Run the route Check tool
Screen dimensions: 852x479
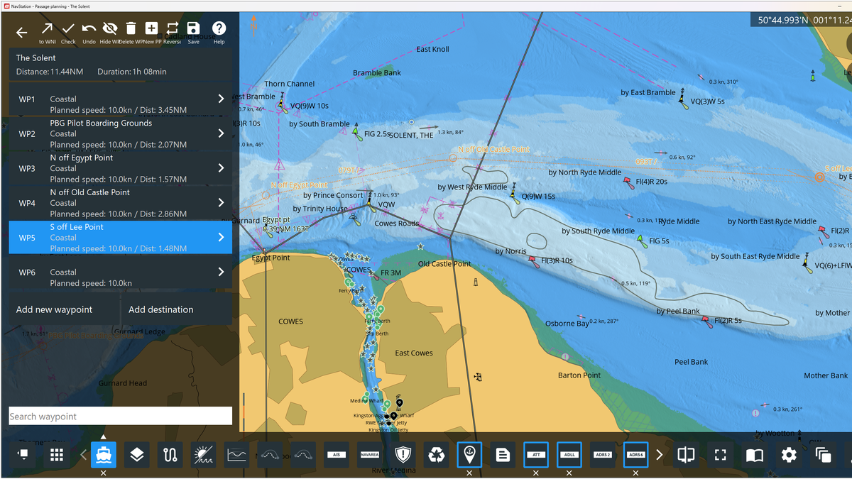68,29
